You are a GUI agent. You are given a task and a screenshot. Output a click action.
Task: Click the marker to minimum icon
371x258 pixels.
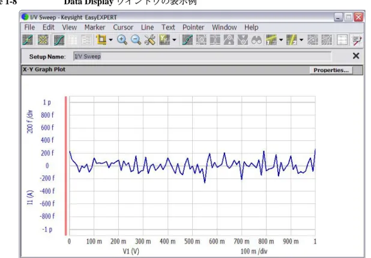point(243,40)
